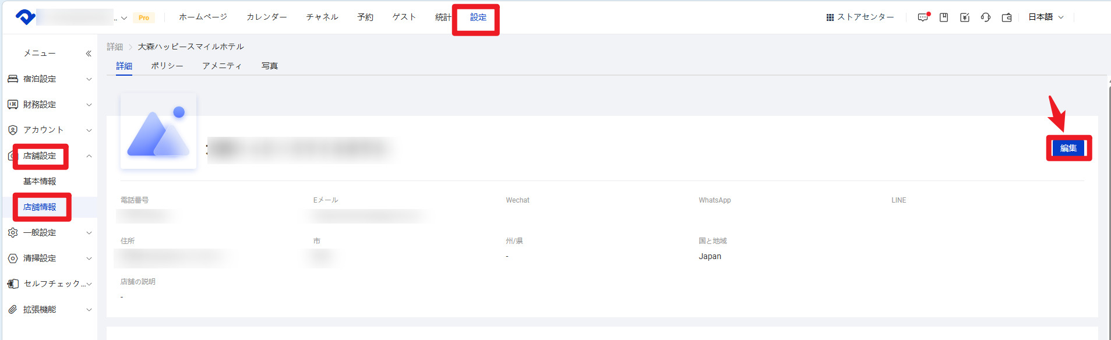Click the LINE field label
1111x340 pixels.
point(898,200)
